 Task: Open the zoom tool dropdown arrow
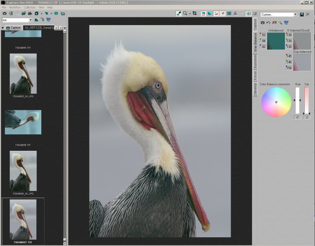[189, 14]
